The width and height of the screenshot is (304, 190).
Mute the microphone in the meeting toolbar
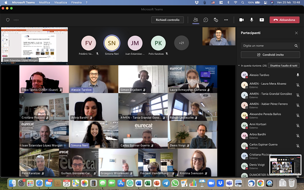pyautogui.click(x=252, y=20)
